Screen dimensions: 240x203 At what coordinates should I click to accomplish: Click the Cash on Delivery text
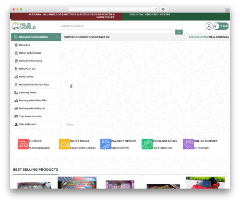[x=120, y=148]
